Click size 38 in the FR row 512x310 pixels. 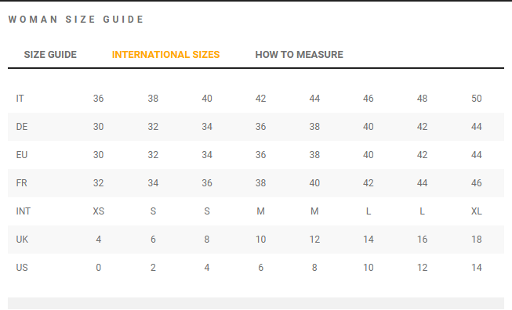point(260,183)
